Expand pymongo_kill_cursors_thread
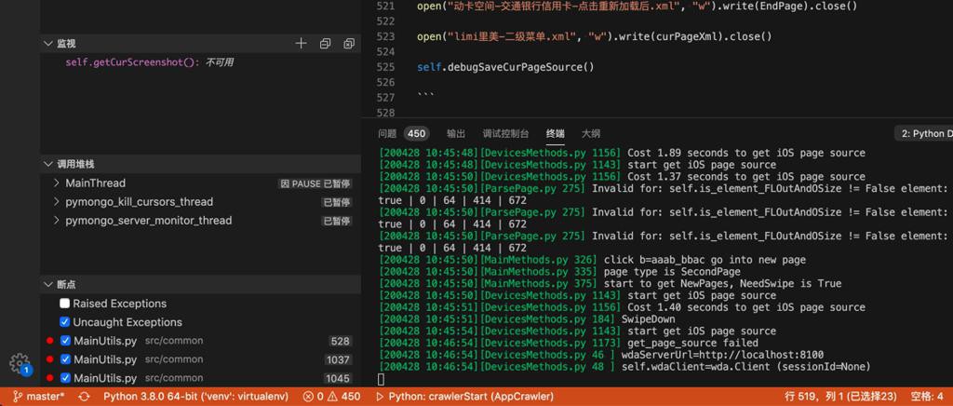The image size is (953, 406). pyautogui.click(x=57, y=202)
